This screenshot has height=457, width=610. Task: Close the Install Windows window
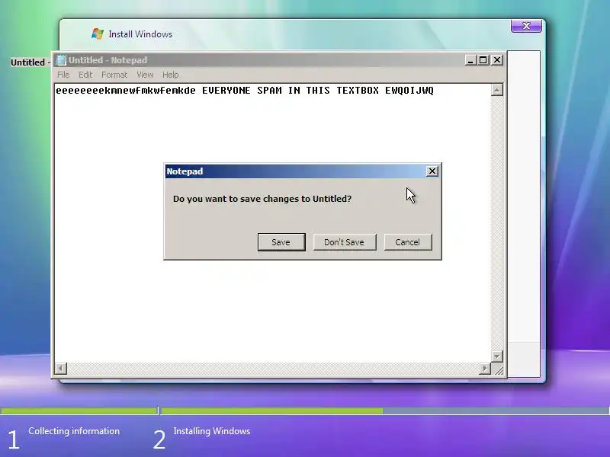[526, 26]
